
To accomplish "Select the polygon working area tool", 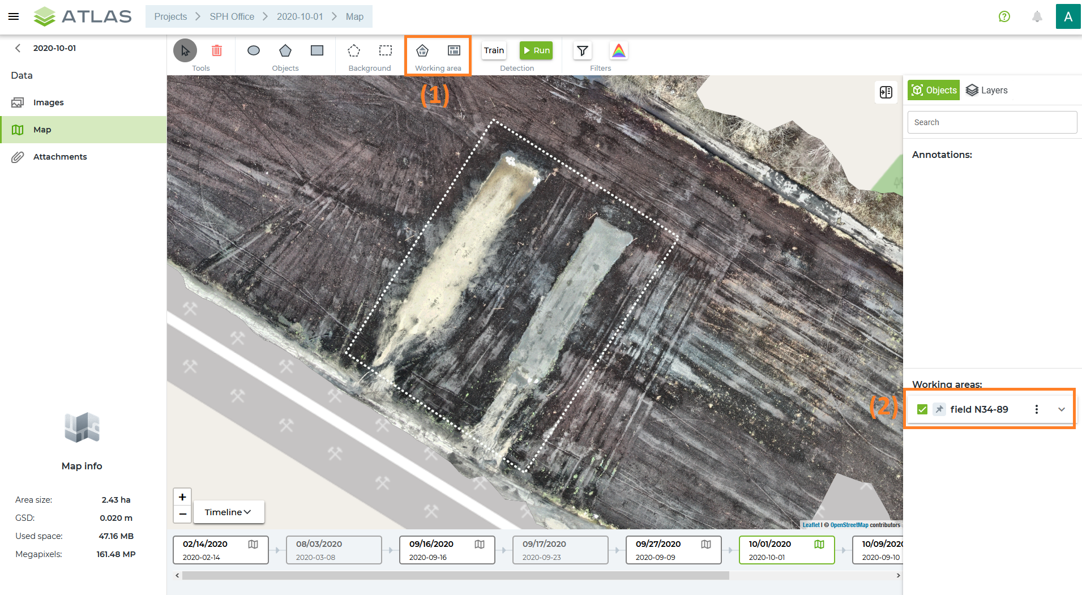I will pyautogui.click(x=422, y=50).
